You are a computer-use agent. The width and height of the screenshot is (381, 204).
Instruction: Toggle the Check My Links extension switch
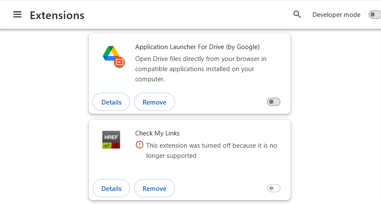[x=274, y=188]
